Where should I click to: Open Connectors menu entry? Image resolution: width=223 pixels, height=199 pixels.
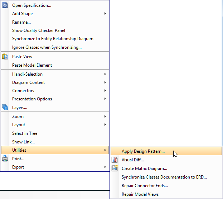(55, 91)
